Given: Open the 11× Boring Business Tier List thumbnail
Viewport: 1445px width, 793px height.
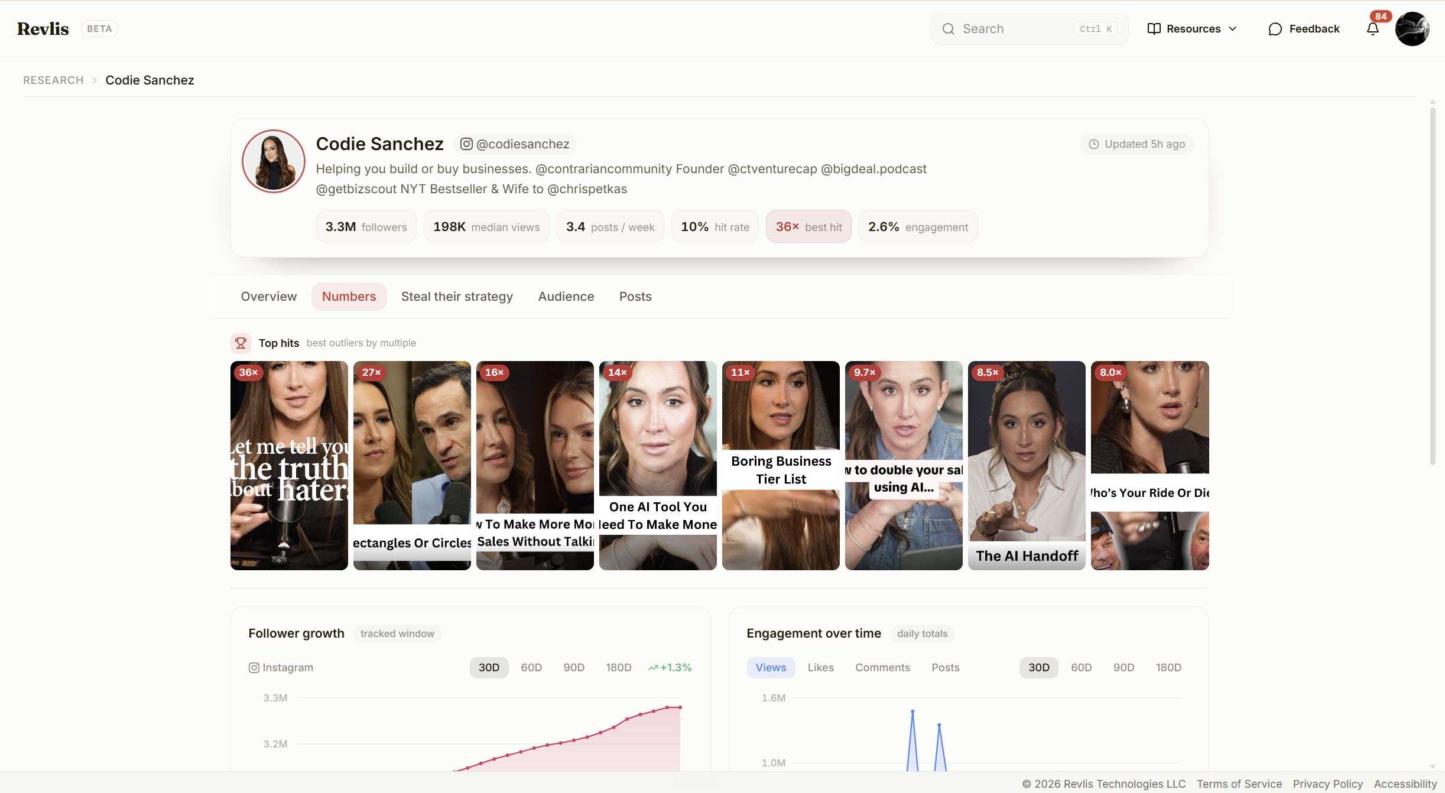Looking at the screenshot, I should 781,466.
